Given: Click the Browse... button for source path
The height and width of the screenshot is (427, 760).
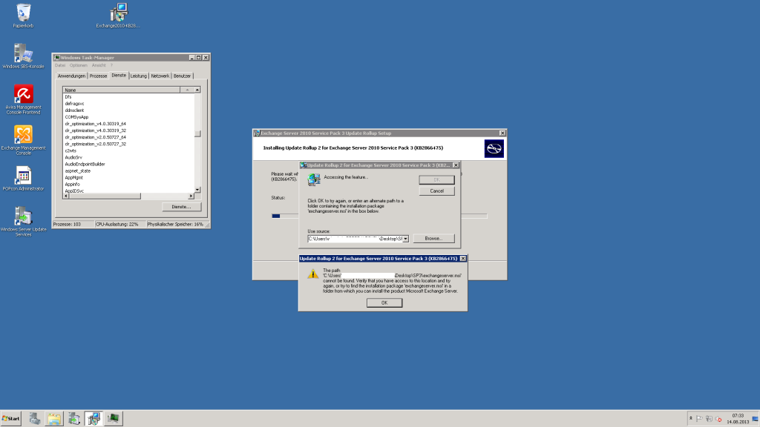Looking at the screenshot, I should 433,238.
